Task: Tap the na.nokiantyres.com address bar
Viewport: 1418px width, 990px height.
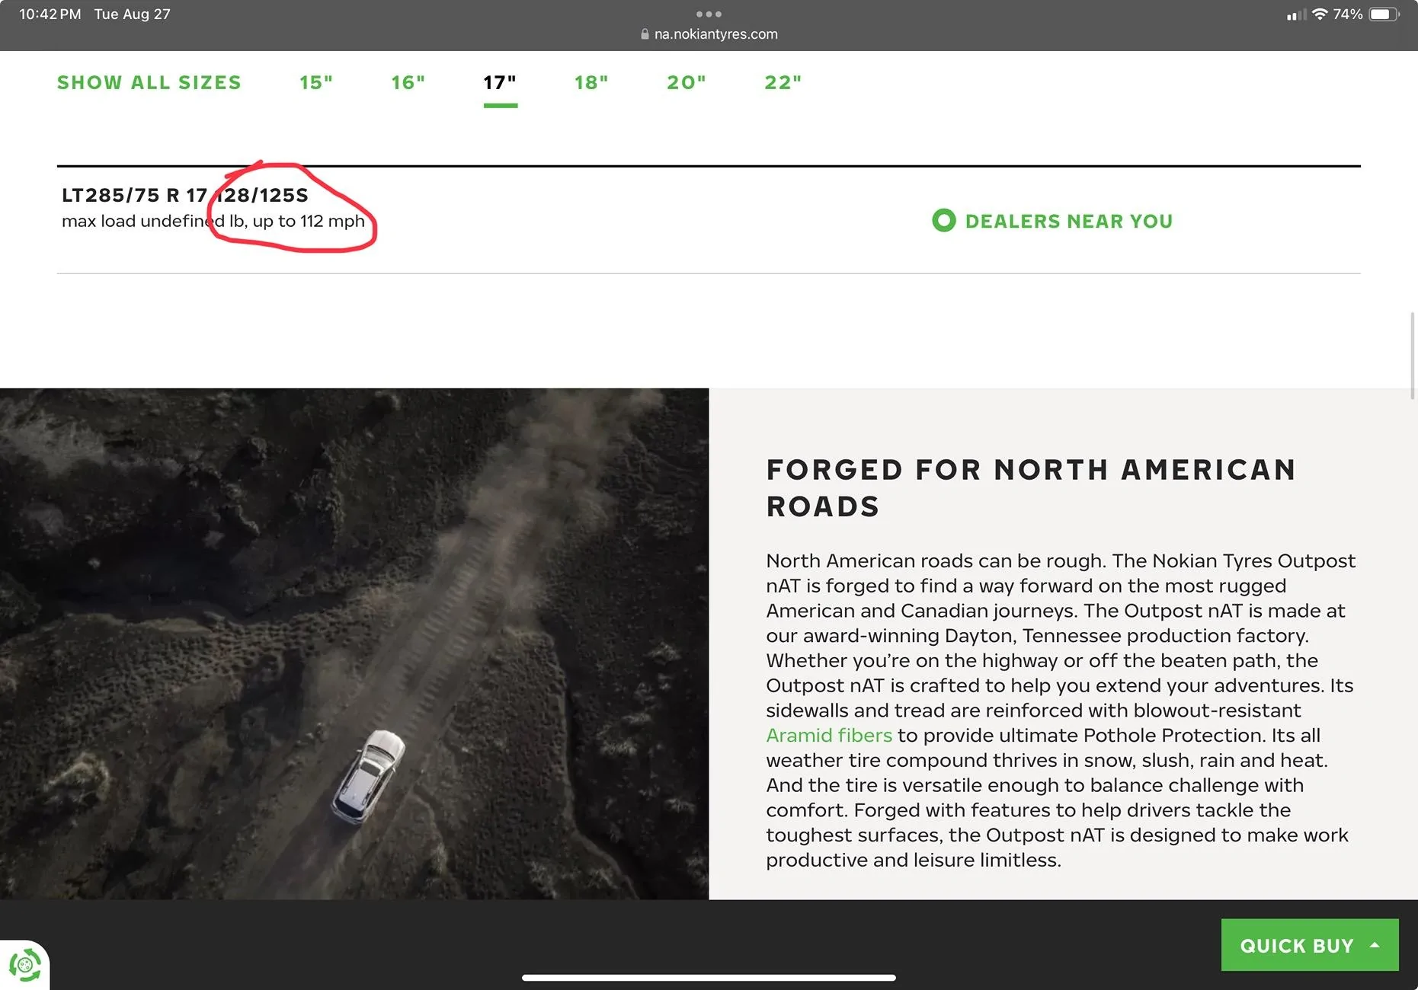Action: point(709,34)
